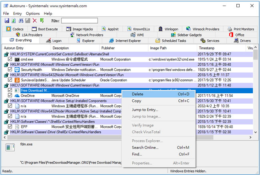Open the Options menu
260x175 pixels.
(x=33, y=14)
